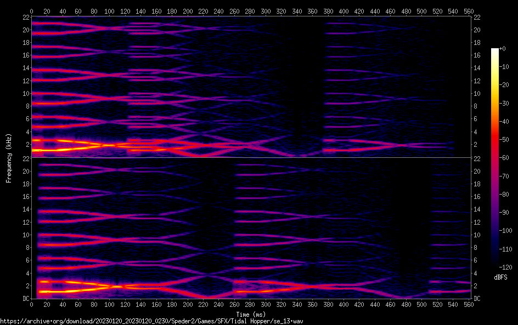Screen dimensions: 518x325
Task: Click the 0 ms mark on bottom time axis
Action: [32, 305]
